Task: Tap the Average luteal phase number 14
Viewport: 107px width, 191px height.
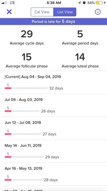Action: (x=80, y=57)
